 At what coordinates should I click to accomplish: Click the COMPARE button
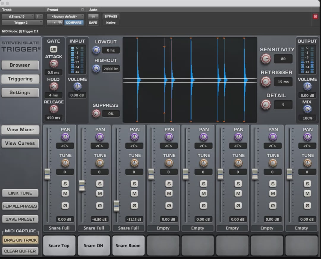pos(74,23)
